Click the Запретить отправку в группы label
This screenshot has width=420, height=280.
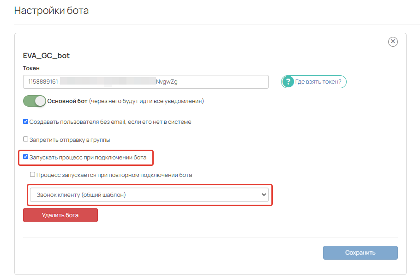(x=70, y=140)
